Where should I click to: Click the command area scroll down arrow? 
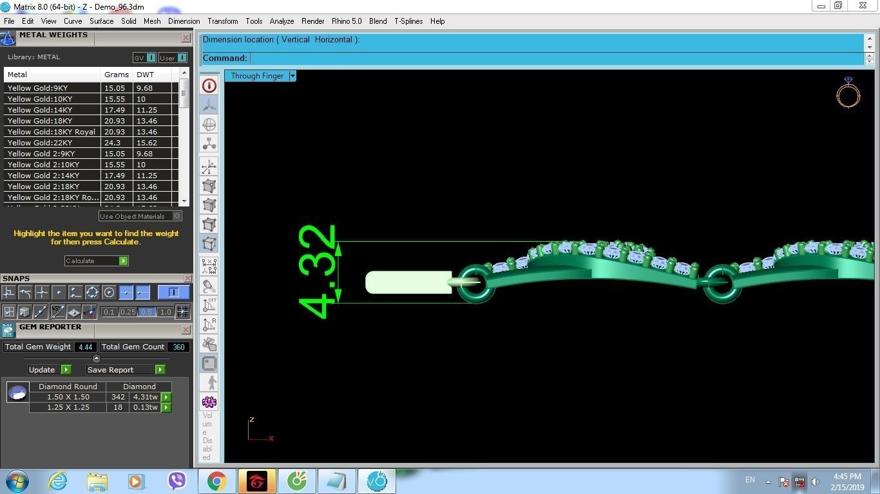pos(870,48)
